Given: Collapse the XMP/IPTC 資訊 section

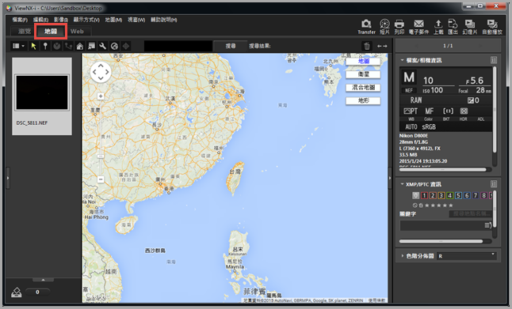Looking at the screenshot, I should click(402, 184).
